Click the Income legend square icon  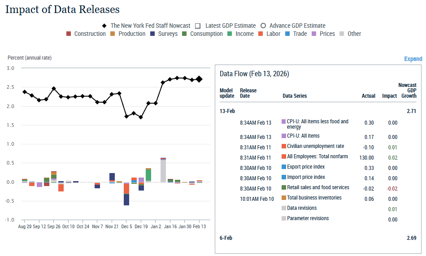[x=230, y=34]
